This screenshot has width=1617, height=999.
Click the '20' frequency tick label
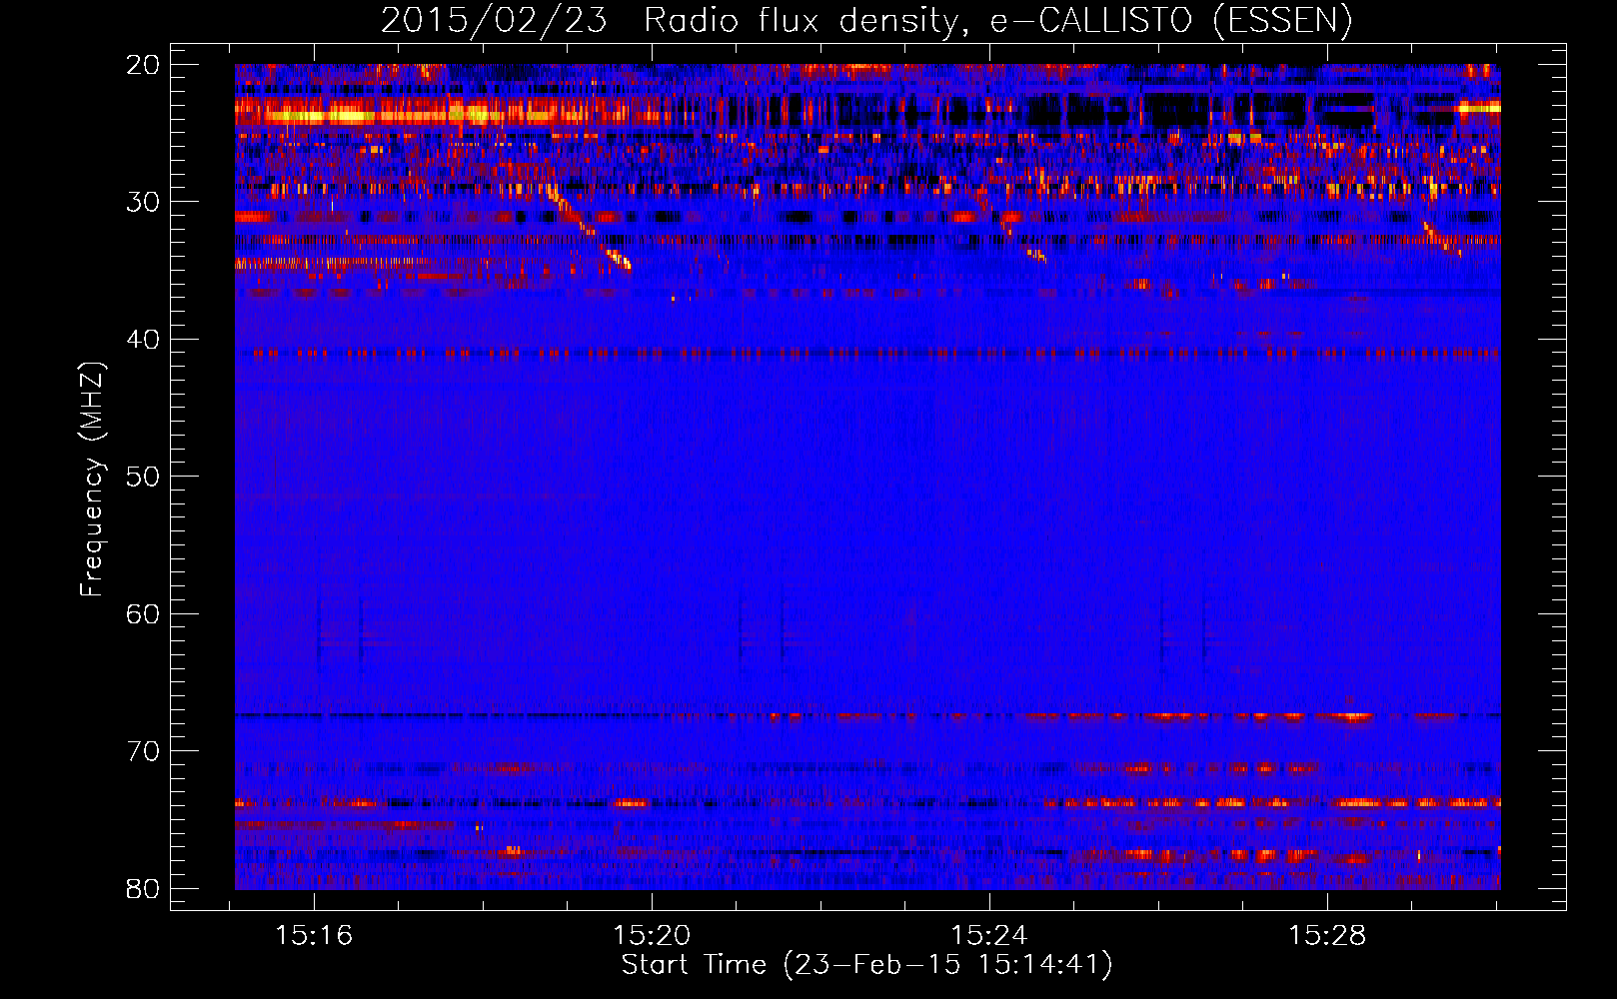coord(143,65)
